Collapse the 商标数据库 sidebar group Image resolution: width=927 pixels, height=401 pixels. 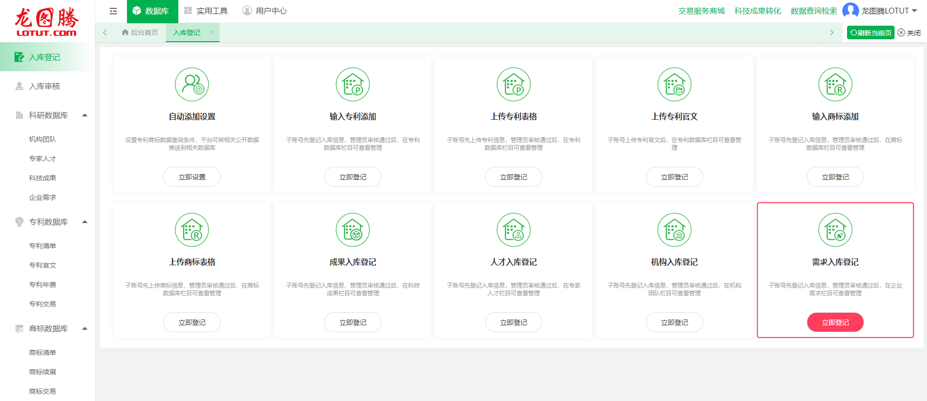pyautogui.click(x=85, y=329)
